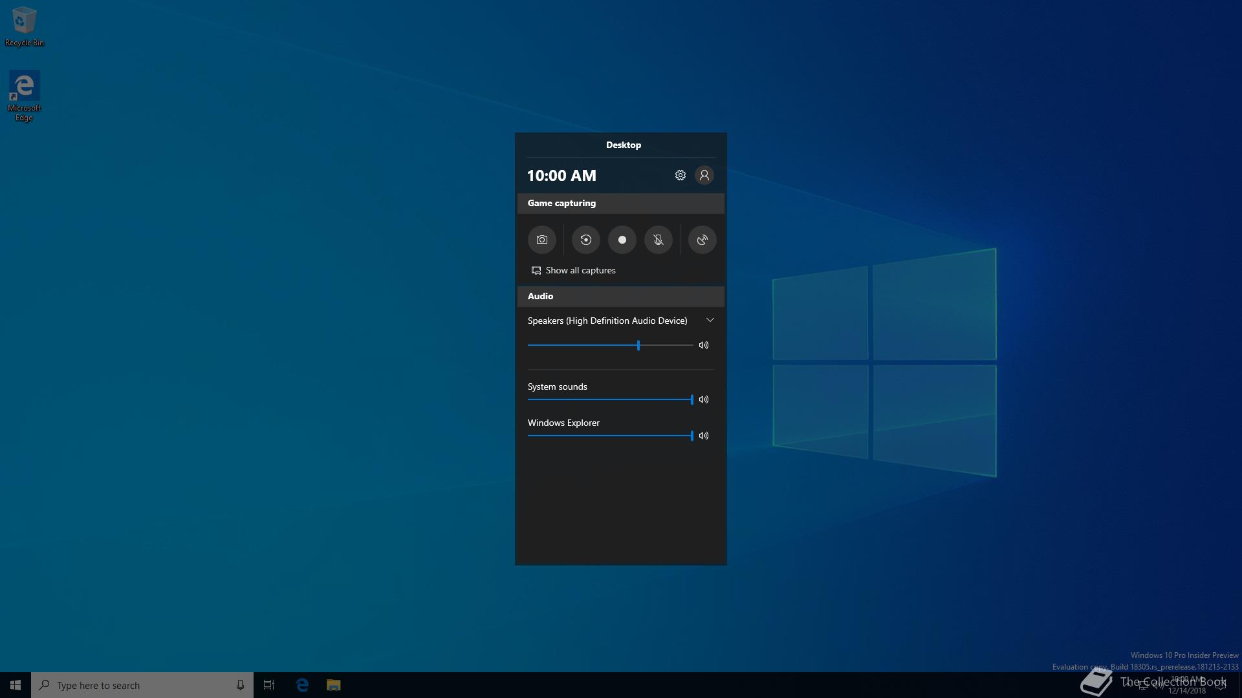Click the Game capturing header

point(621,203)
